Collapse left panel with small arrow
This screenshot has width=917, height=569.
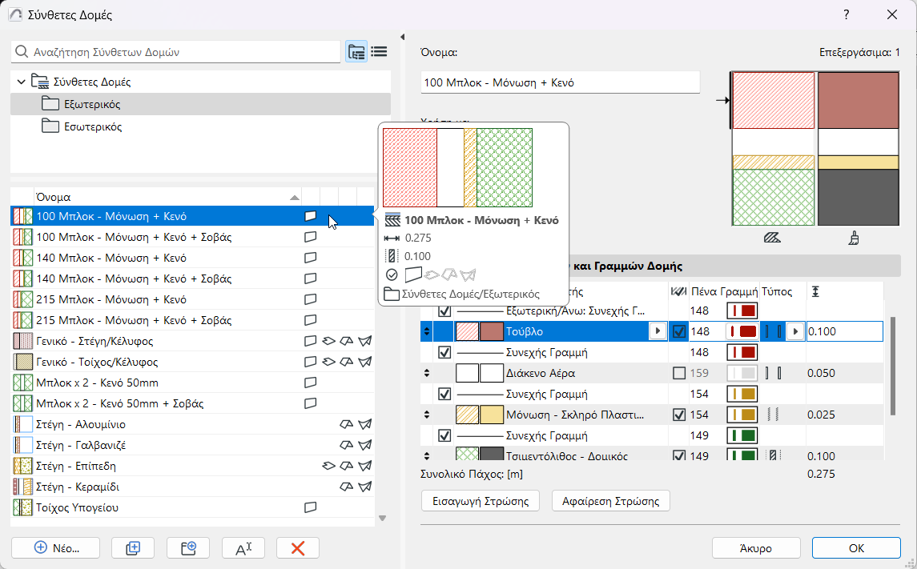pos(402,38)
